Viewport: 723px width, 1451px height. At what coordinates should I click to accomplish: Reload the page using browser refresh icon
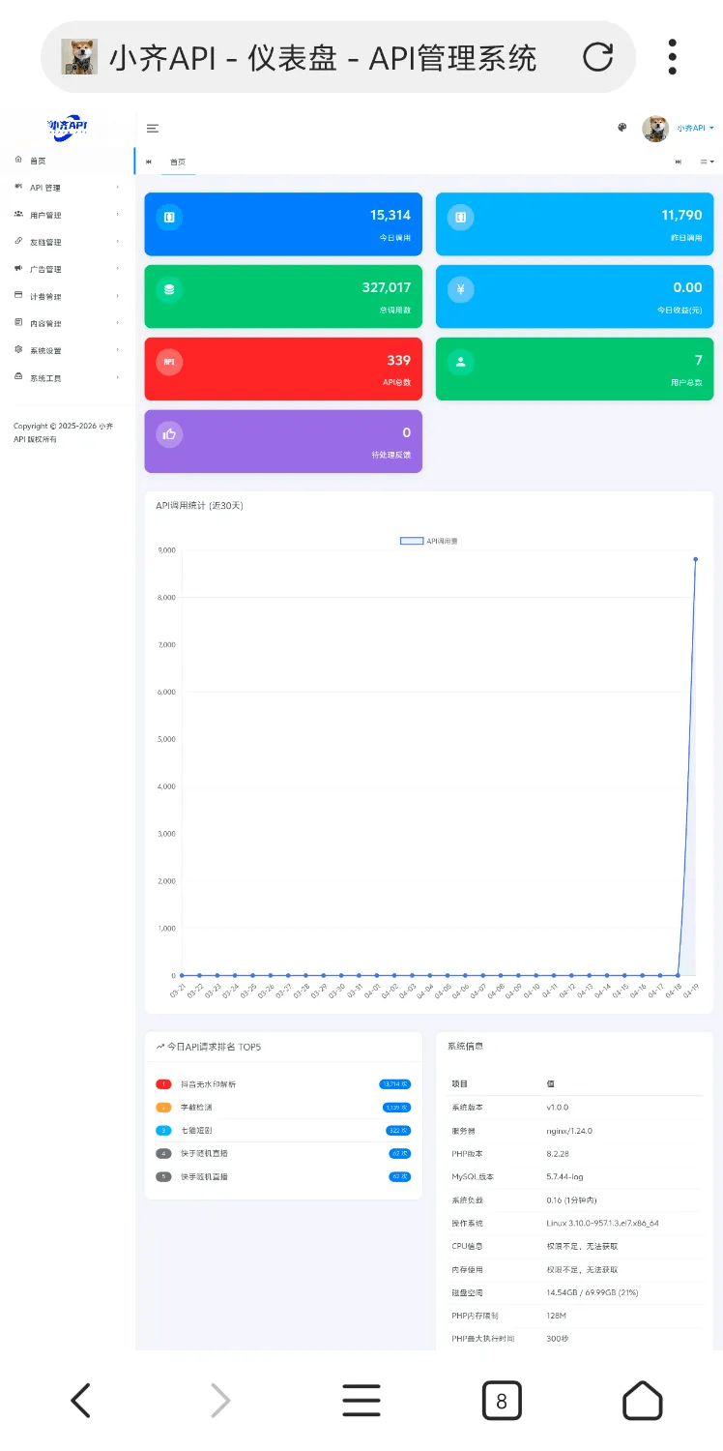[x=597, y=57]
